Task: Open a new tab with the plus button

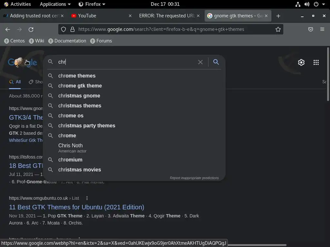Action: tap(278, 16)
